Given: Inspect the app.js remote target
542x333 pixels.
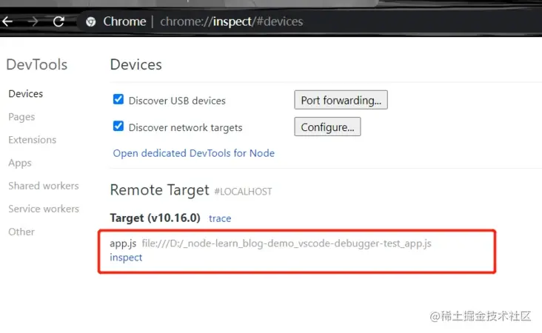Looking at the screenshot, I should pyautogui.click(x=126, y=258).
